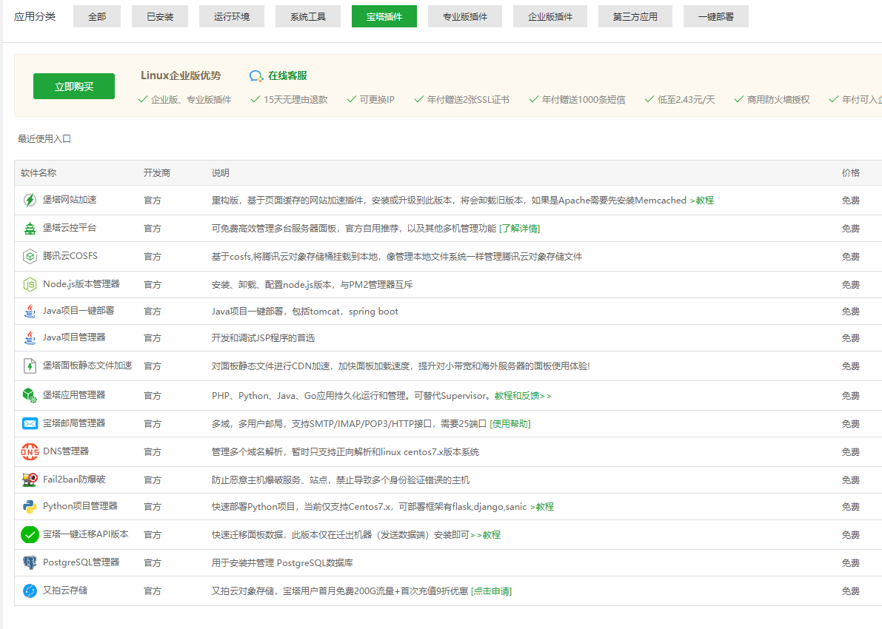Viewport: 882px width, 629px height.
Task: Open the >教程 link for Python项目管理器
Action: [x=541, y=506]
